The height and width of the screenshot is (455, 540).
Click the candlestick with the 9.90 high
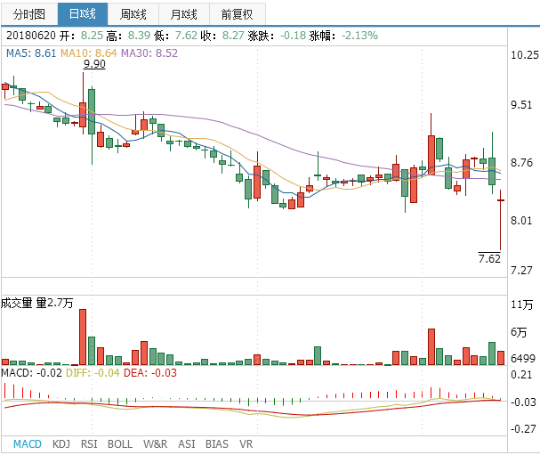[83, 103]
